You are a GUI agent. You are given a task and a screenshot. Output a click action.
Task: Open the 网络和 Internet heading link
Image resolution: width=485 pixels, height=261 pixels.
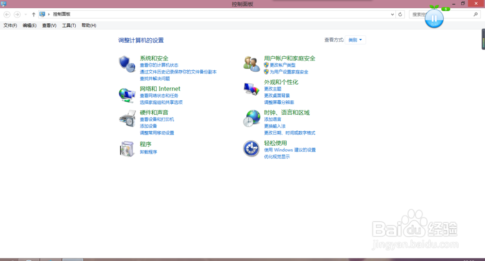160,89
